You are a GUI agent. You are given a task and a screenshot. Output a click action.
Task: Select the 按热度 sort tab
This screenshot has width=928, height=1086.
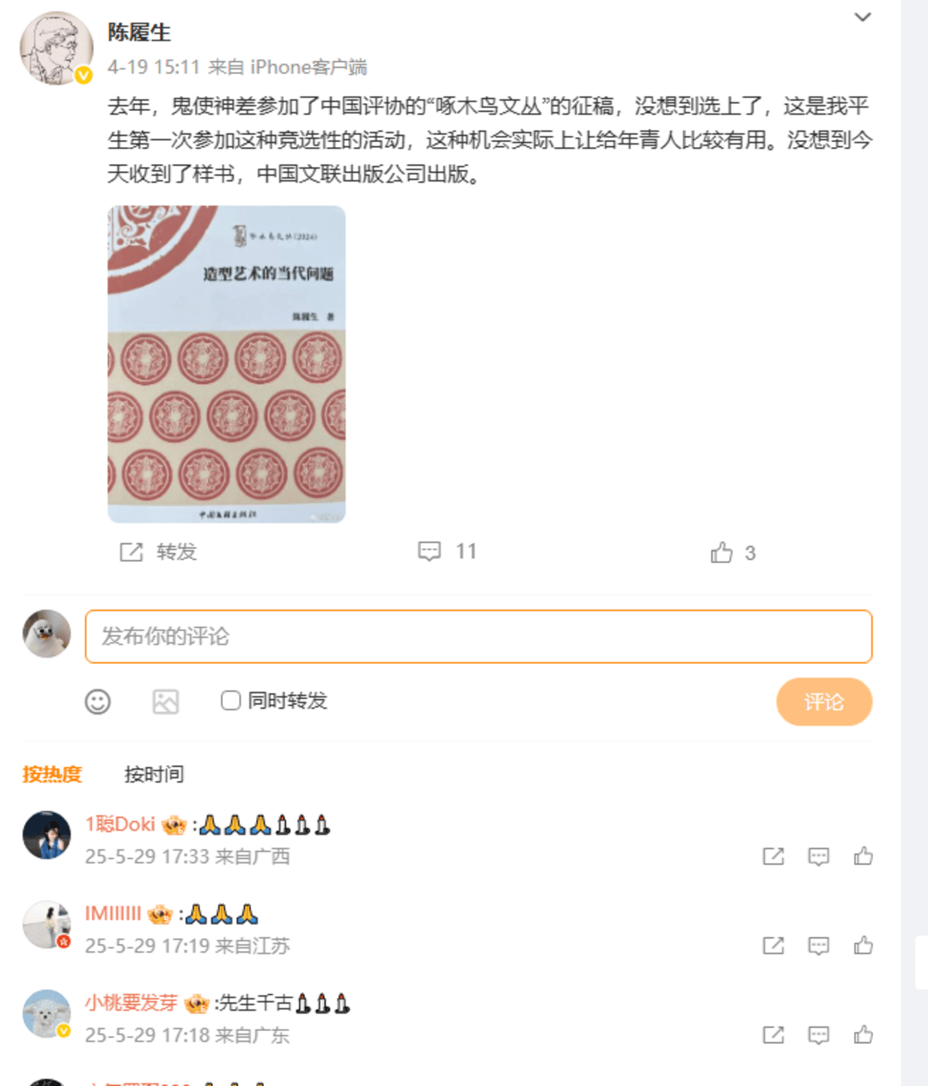click(52, 774)
